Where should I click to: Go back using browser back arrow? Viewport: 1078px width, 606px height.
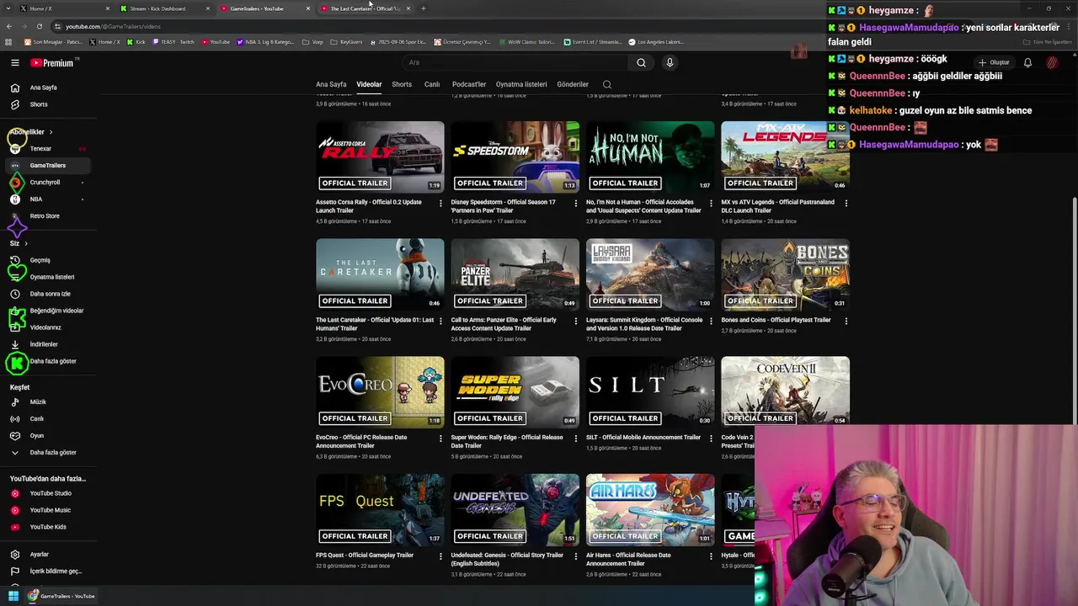click(x=9, y=26)
